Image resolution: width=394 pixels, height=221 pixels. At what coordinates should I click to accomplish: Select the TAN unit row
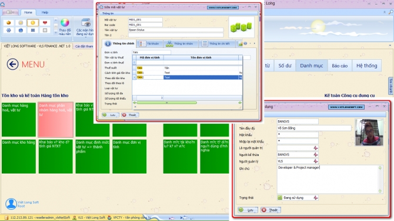pos(187,68)
